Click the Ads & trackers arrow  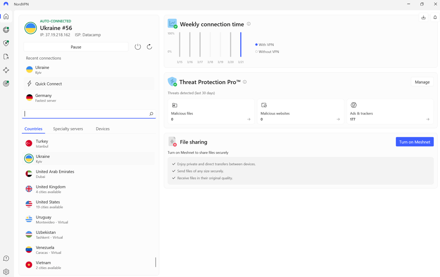point(428,119)
